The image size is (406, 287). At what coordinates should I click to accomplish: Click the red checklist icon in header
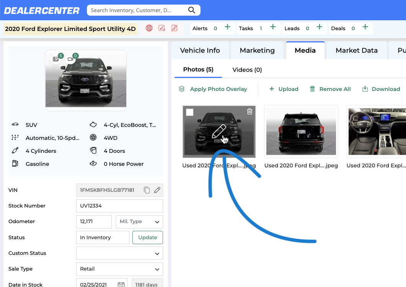[161, 28]
